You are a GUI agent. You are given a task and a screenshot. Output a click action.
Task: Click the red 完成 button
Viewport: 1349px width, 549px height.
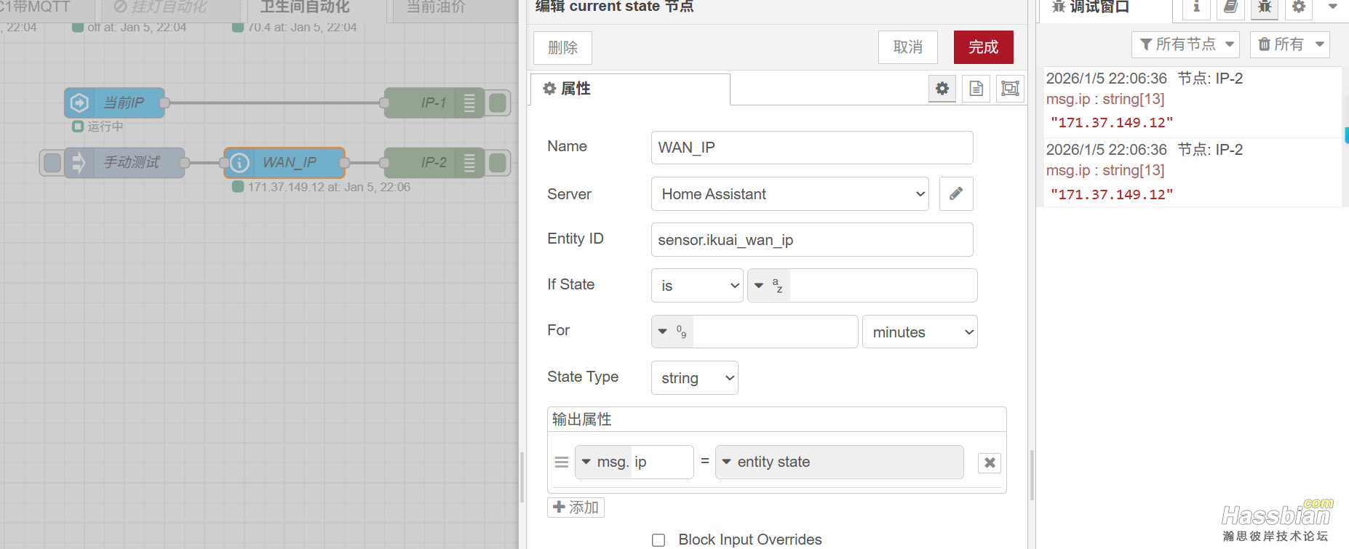click(983, 47)
